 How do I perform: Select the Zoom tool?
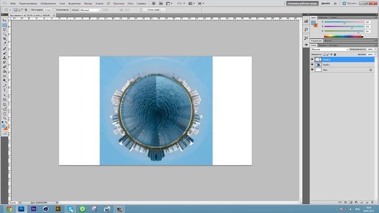point(5,118)
